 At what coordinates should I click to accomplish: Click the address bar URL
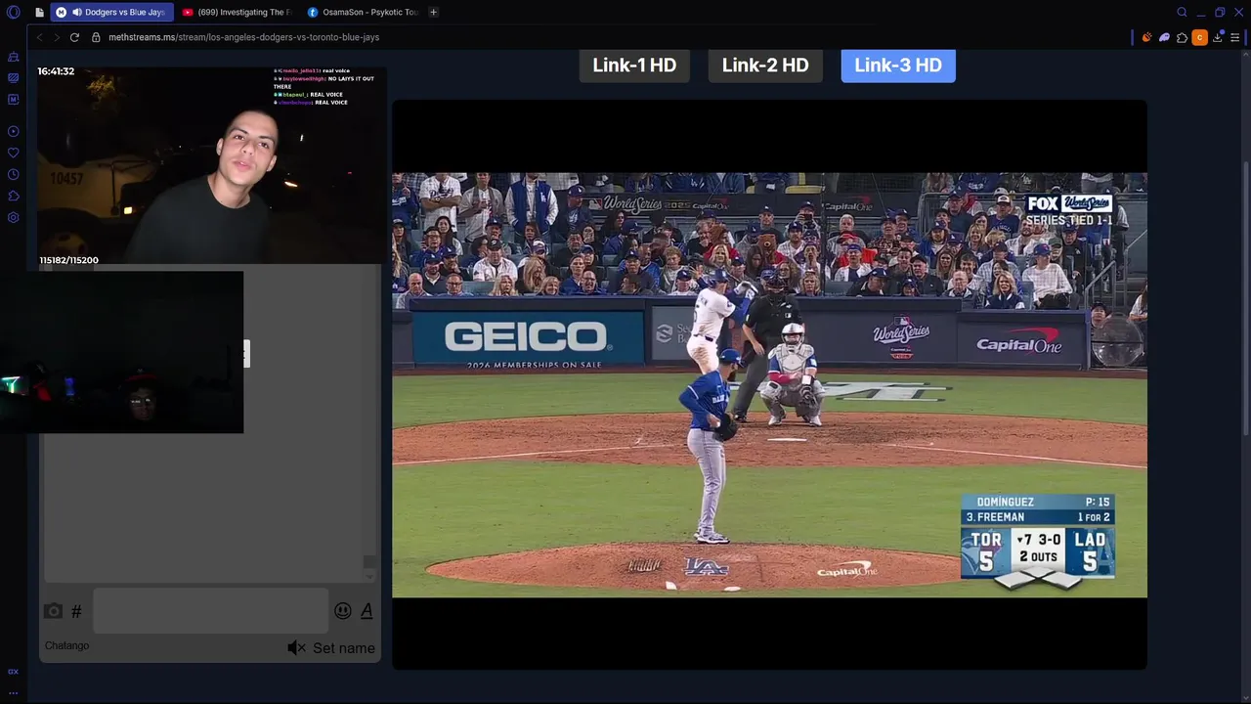tap(243, 37)
